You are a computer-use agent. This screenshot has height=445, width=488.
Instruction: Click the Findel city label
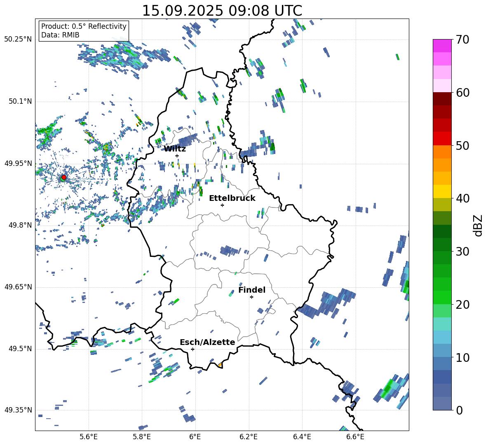[x=252, y=290]
